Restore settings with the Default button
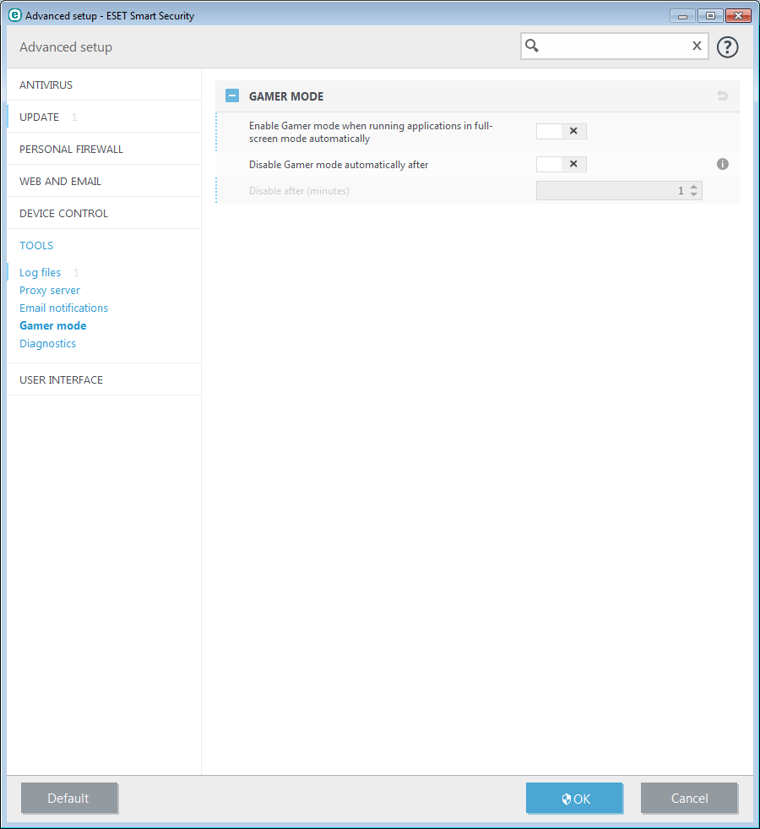 [x=69, y=798]
